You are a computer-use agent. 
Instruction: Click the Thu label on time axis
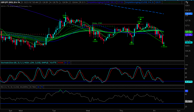tap(121, 111)
